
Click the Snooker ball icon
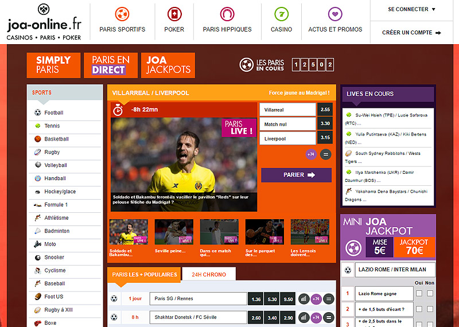point(38,258)
